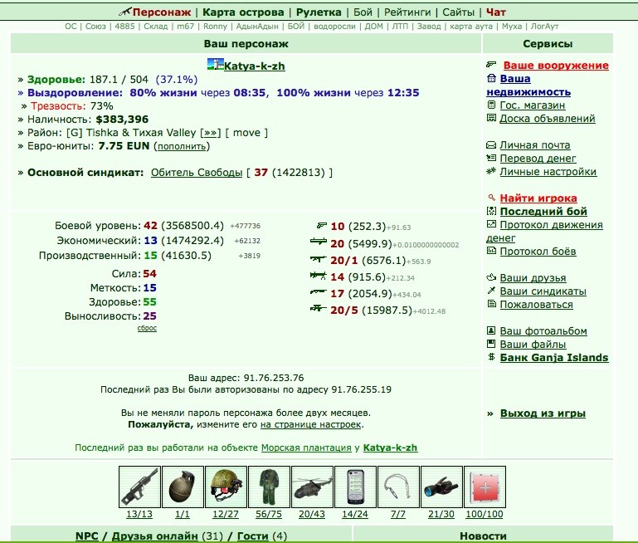Open the карта аута shortcut link
This screenshot has height=543, width=638.
(471, 27)
